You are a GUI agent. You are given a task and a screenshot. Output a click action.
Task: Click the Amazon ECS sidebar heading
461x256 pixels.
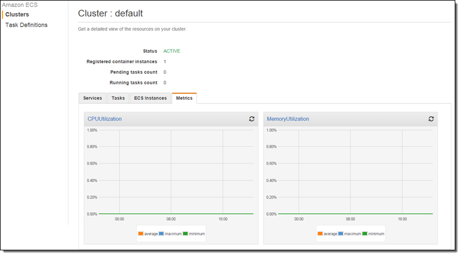[20, 5]
